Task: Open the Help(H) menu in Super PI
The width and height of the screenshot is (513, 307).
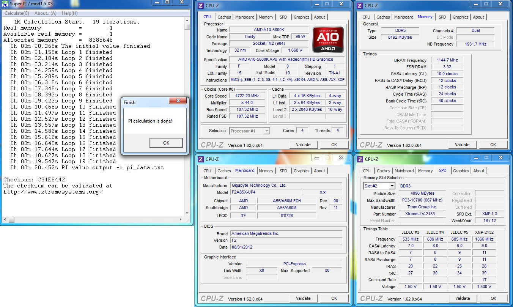Action: (70, 13)
